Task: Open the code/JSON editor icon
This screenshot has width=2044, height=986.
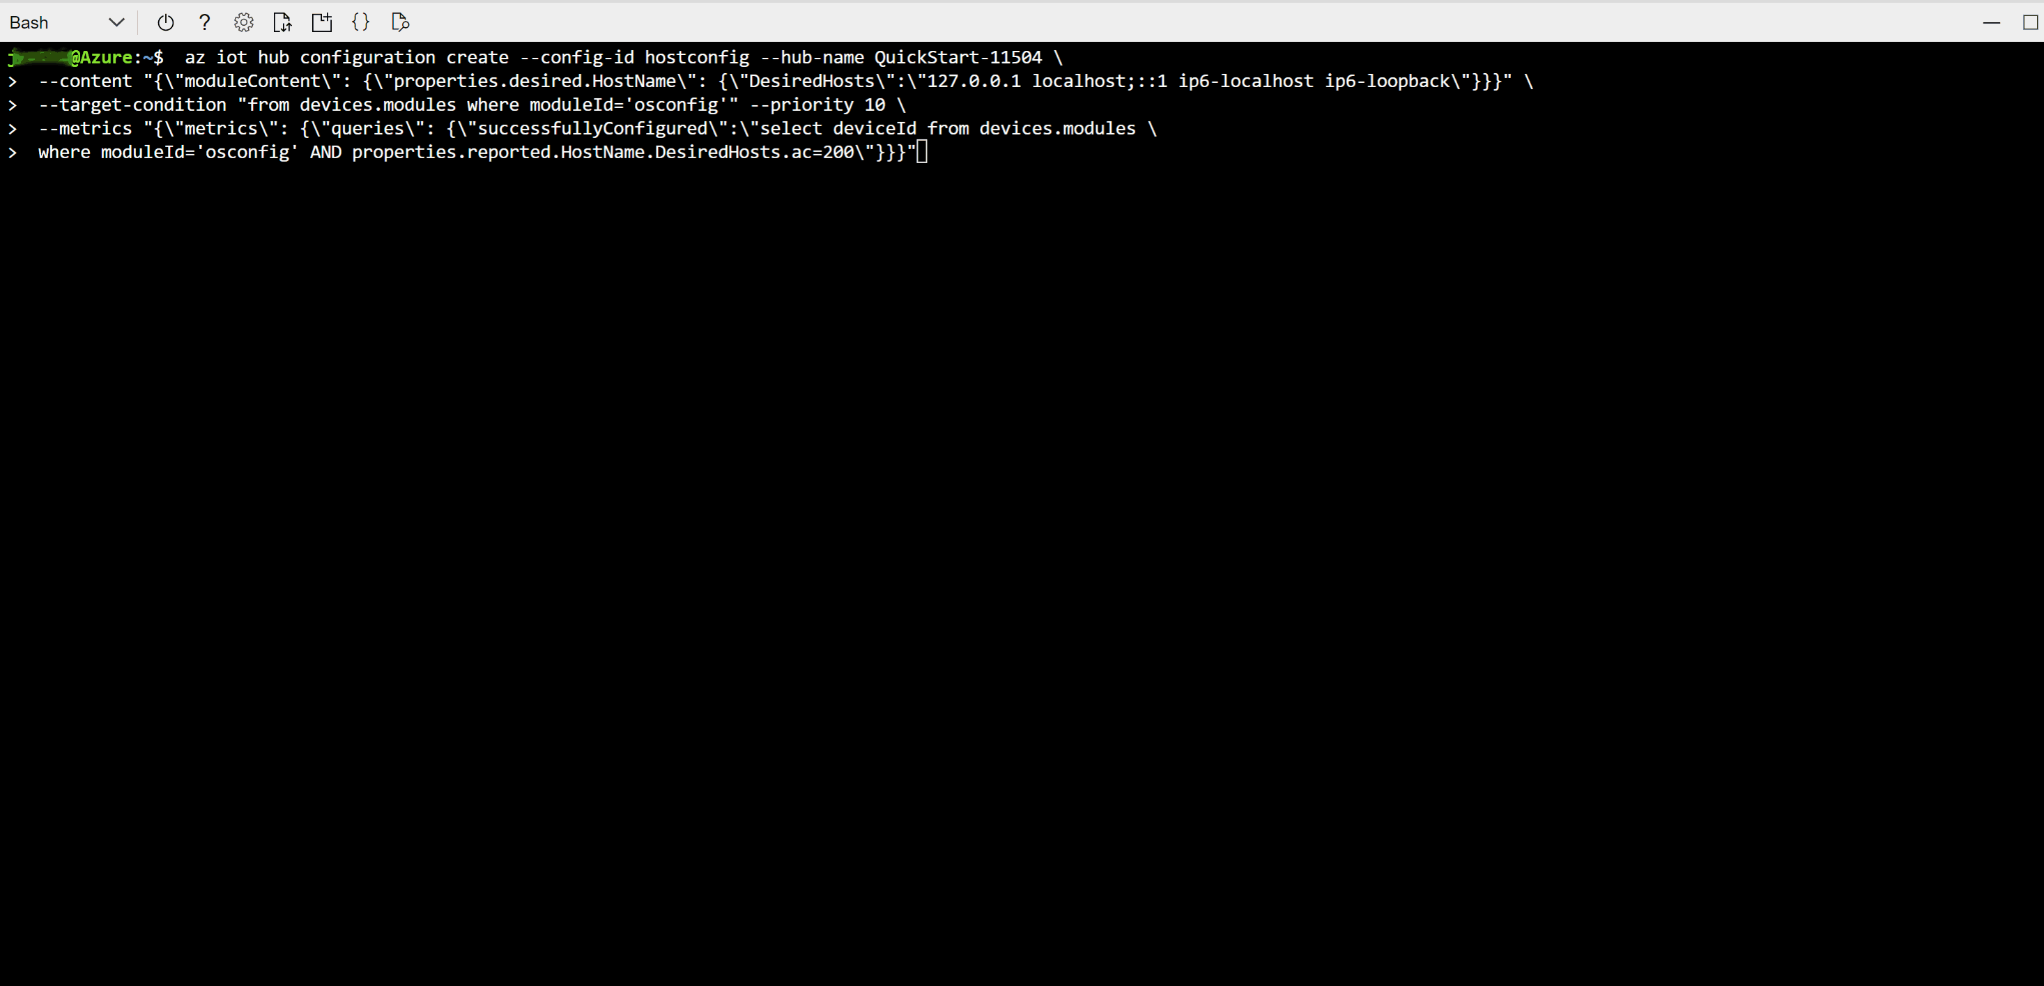Action: tap(361, 22)
